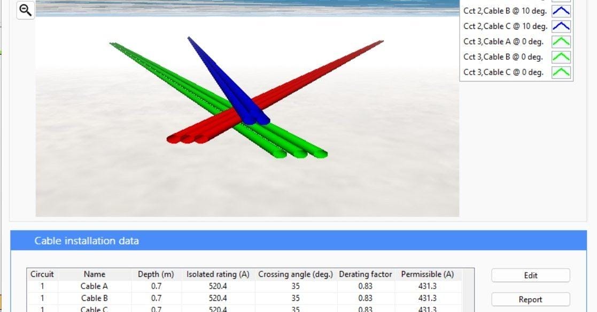The image size is (597, 312).
Task: Click the Cable installation data header bar
Action: point(86,241)
